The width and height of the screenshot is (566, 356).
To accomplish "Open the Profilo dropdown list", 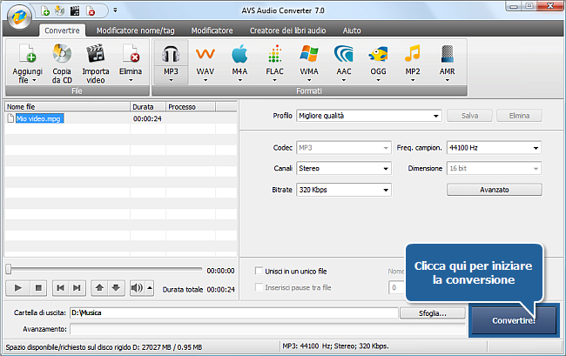I will [368, 115].
